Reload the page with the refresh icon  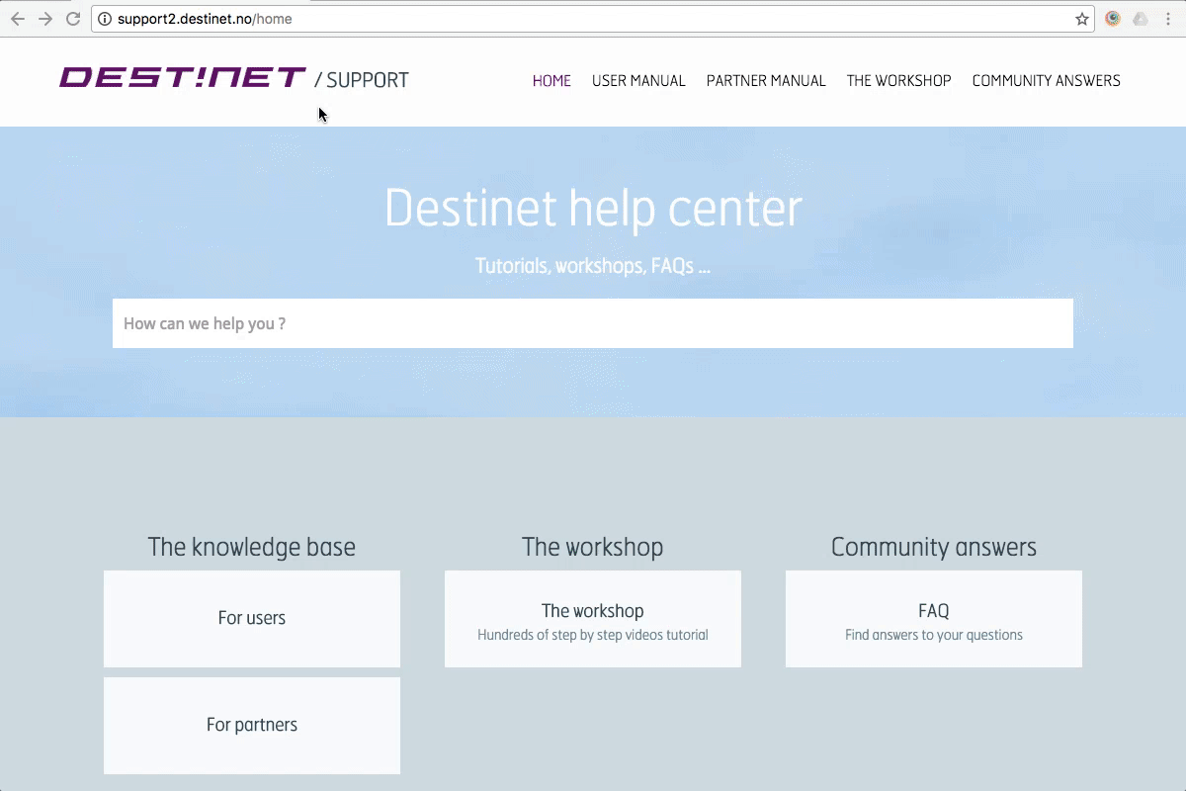73,19
